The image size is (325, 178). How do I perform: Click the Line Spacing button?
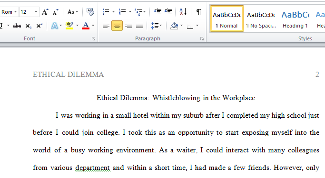click(x=156, y=26)
